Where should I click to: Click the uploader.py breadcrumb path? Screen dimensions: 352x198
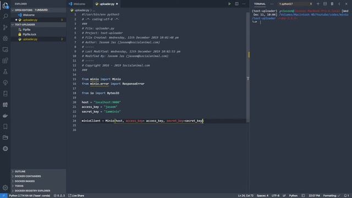pyautogui.click(x=82, y=10)
